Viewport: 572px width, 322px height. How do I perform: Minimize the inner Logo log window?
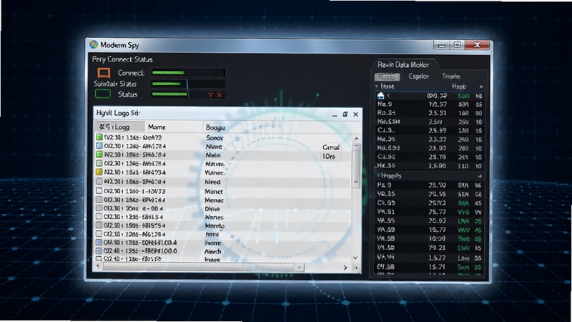(x=335, y=115)
